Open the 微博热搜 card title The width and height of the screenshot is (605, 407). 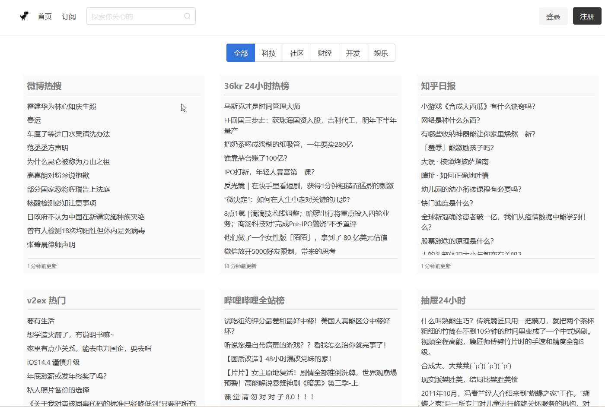(45, 86)
